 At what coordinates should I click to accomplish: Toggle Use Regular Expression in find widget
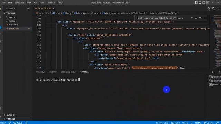point(174,18)
